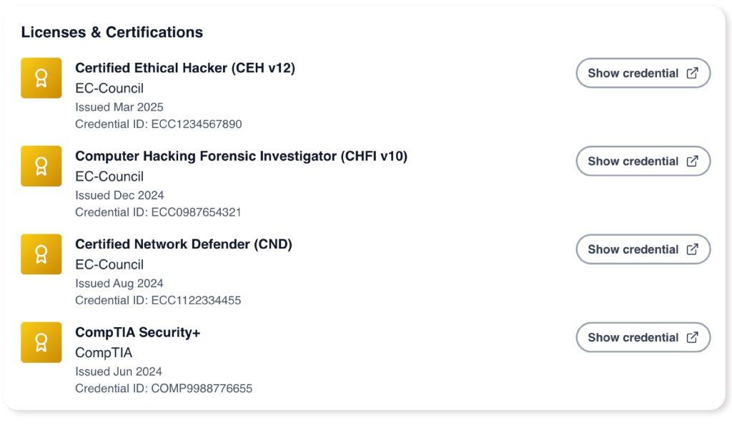732x435 pixels.
Task: Click the Licenses & Certifications heading
Action: [x=112, y=32]
